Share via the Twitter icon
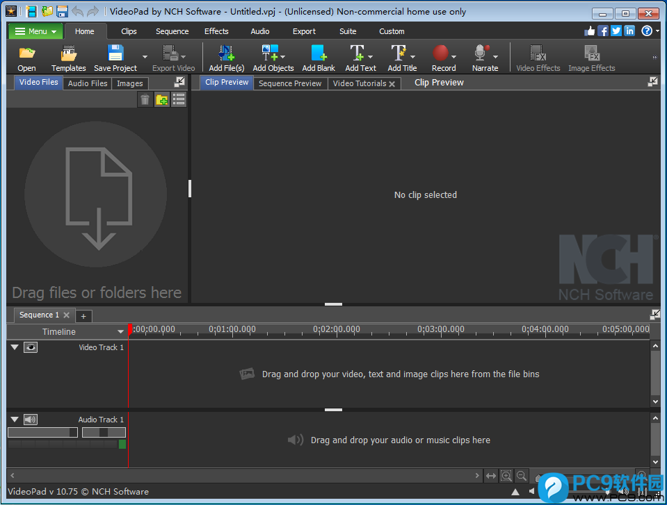This screenshot has width=667, height=505. pos(616,31)
